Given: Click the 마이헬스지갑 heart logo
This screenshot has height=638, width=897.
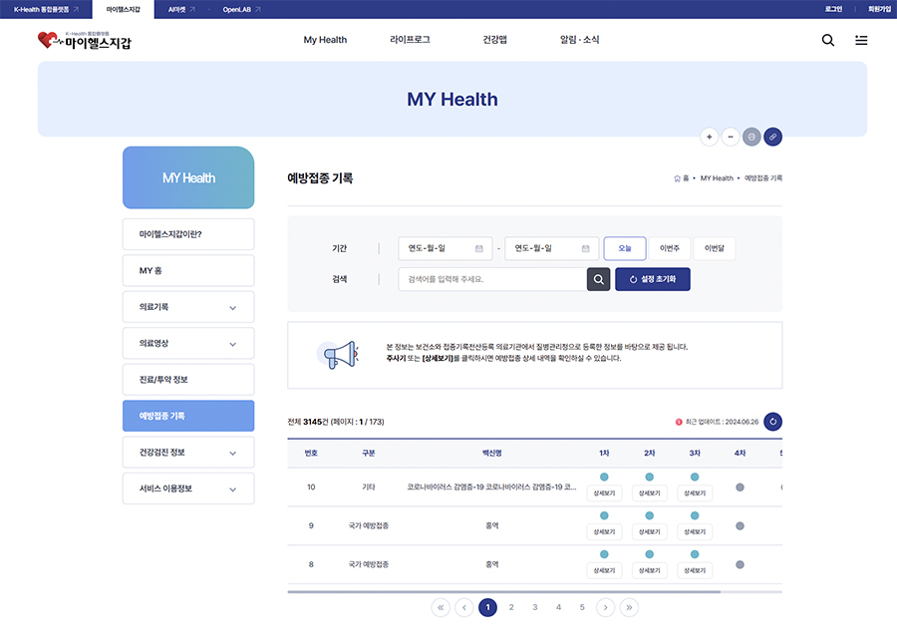Looking at the screenshot, I should point(84,41).
